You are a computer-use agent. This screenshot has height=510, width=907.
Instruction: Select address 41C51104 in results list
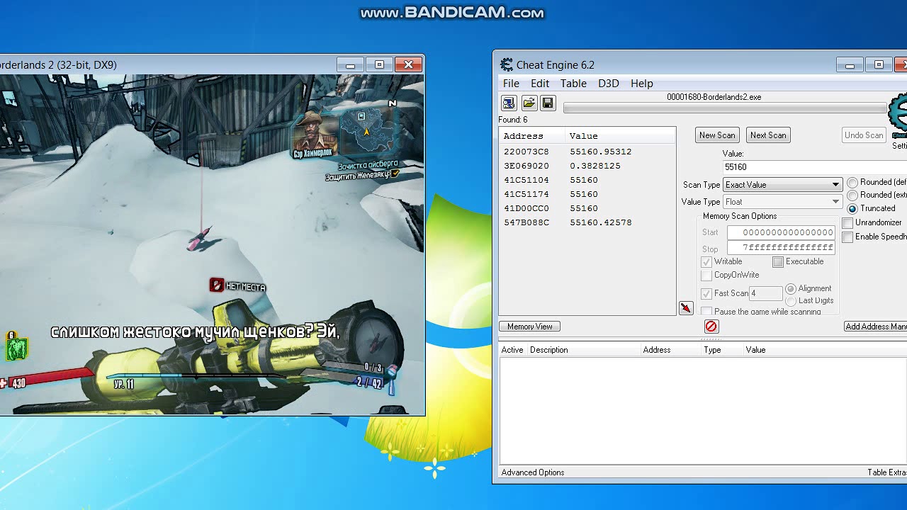point(526,180)
